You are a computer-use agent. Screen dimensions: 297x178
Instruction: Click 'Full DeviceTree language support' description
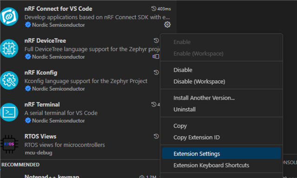point(92,49)
